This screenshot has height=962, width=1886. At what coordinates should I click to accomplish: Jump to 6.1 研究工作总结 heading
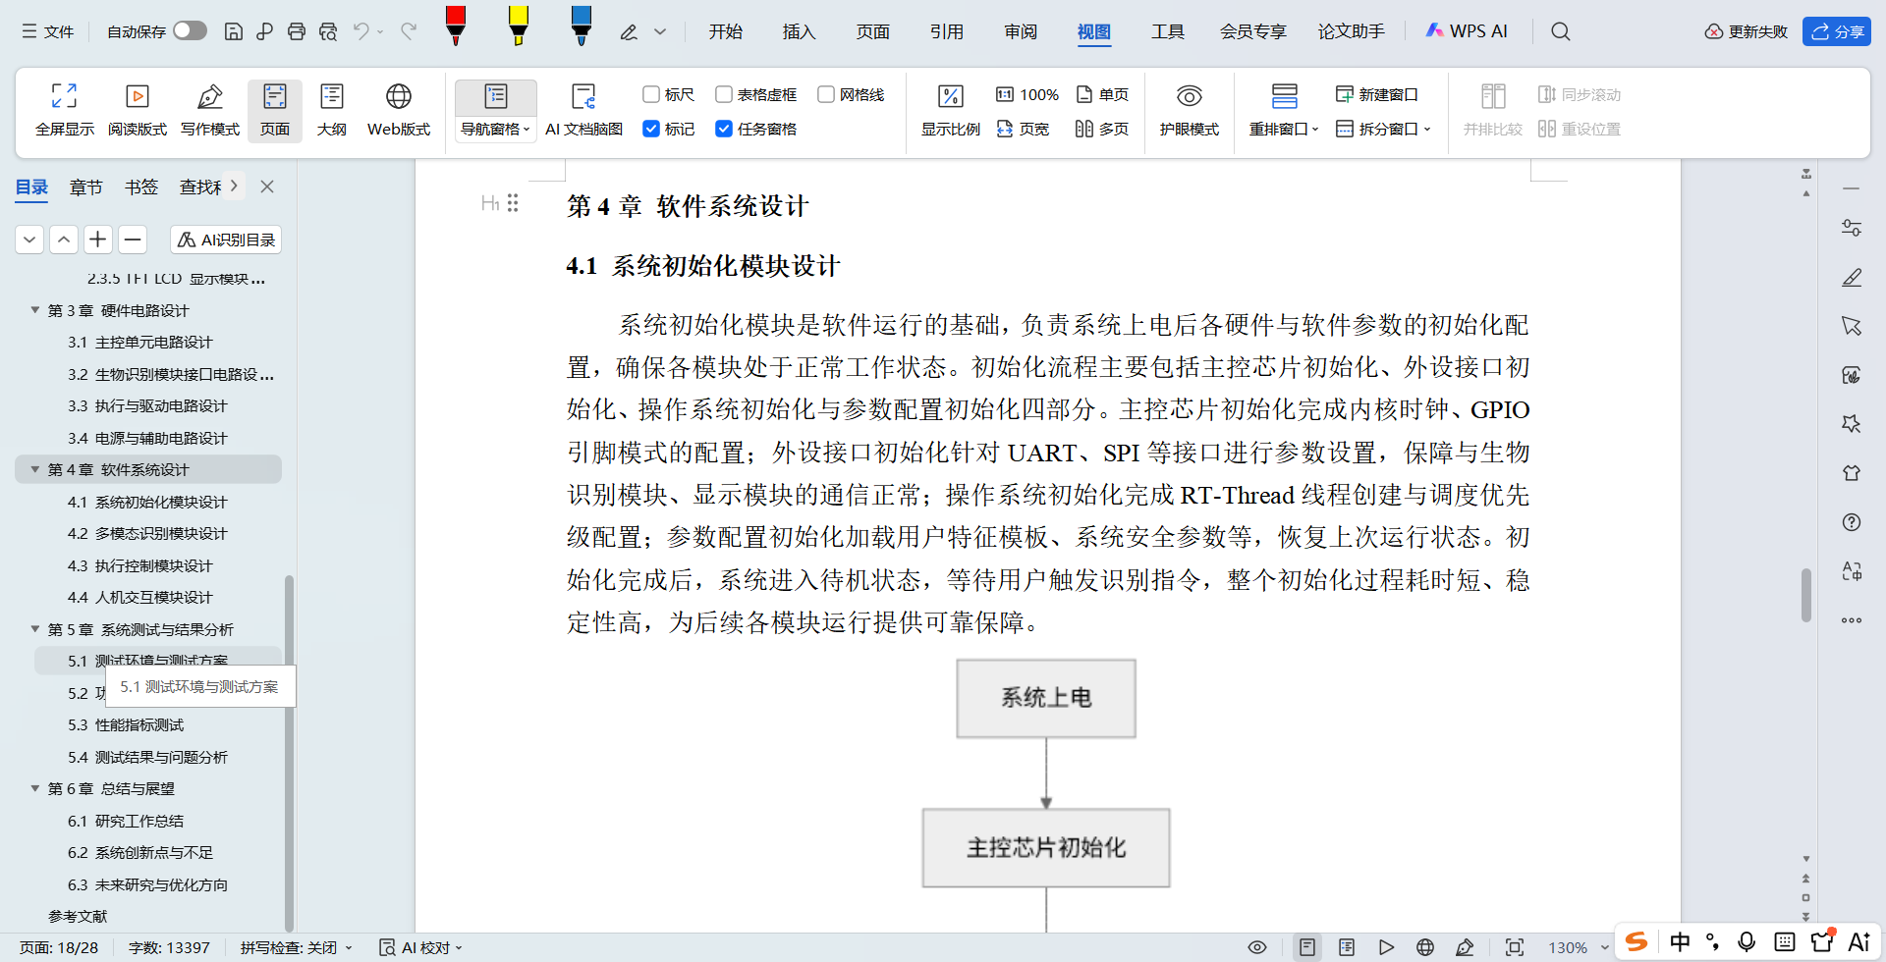tap(126, 821)
